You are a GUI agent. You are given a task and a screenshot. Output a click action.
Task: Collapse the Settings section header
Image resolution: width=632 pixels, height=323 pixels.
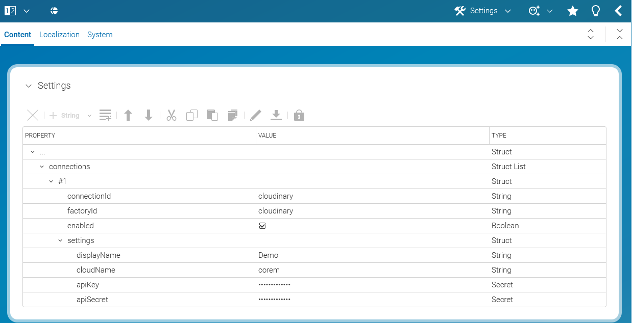click(x=29, y=86)
